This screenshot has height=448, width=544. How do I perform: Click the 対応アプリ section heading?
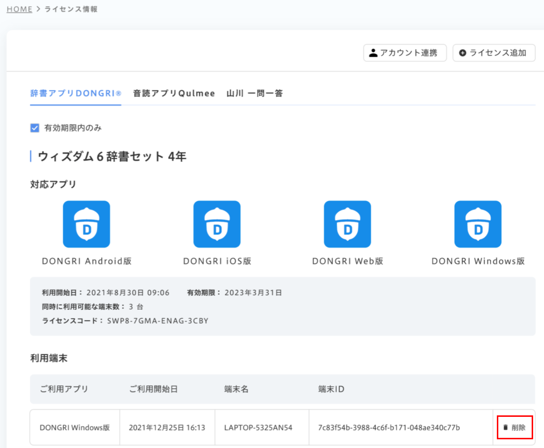click(53, 184)
